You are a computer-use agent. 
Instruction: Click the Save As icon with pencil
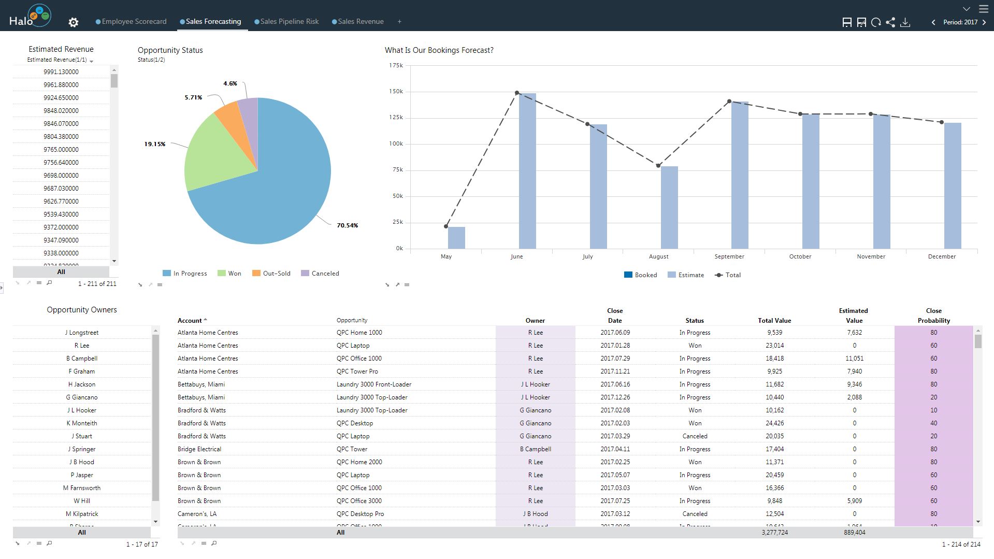(861, 22)
